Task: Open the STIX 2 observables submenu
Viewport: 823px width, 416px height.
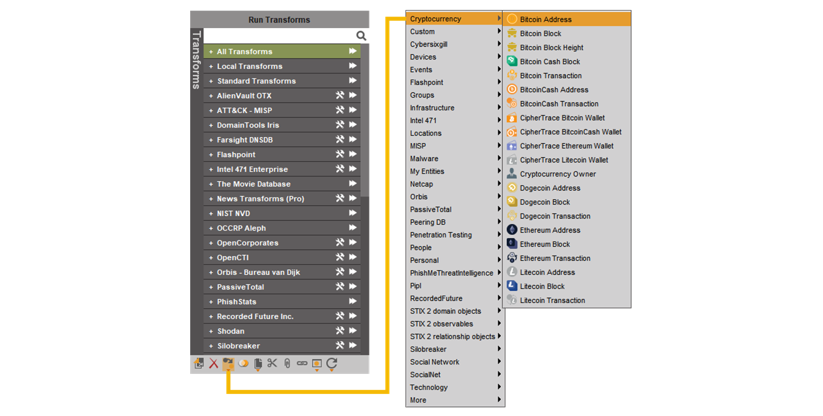Action: pos(455,324)
